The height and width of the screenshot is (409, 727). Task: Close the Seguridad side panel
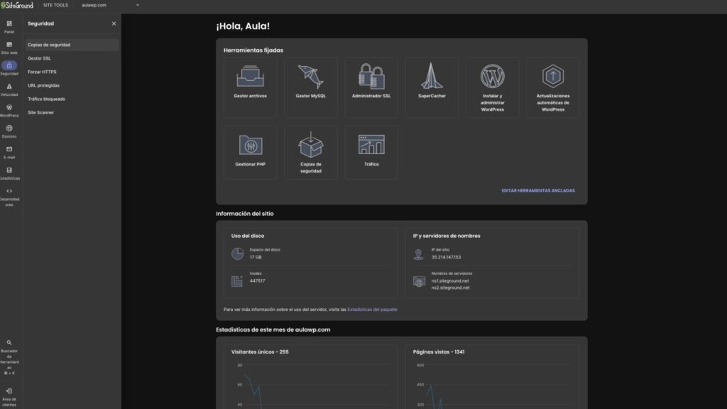coord(114,23)
